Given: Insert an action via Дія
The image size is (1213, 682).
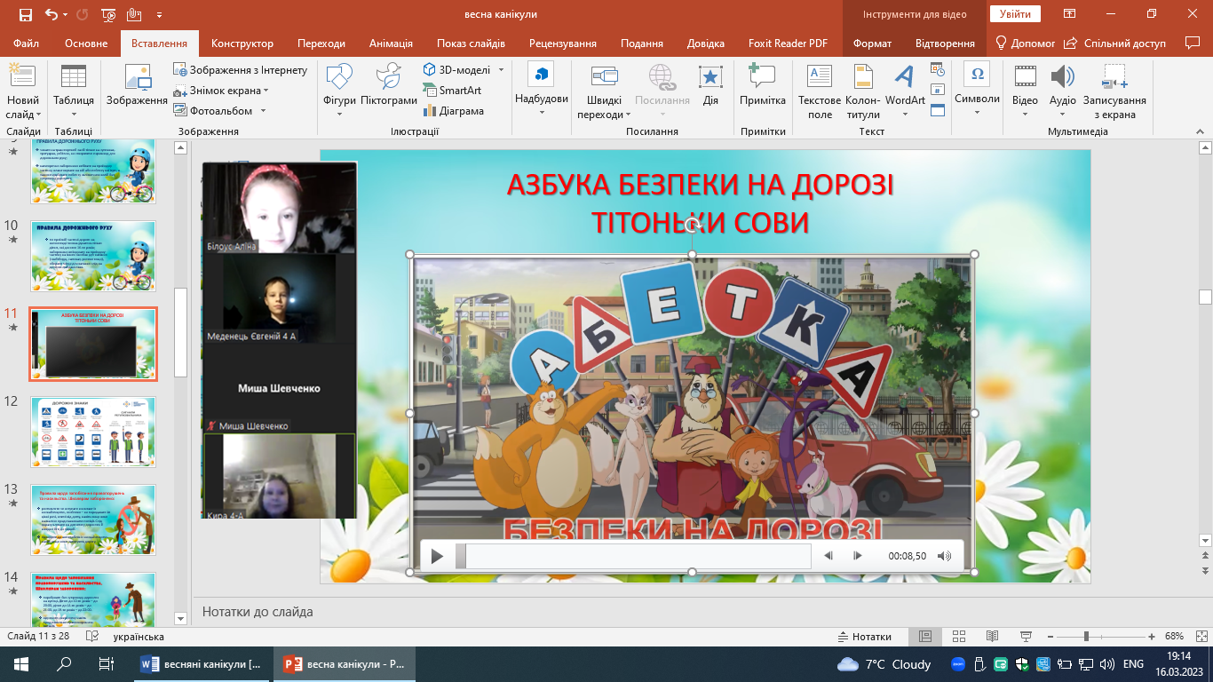Looking at the screenshot, I should 710,85.
